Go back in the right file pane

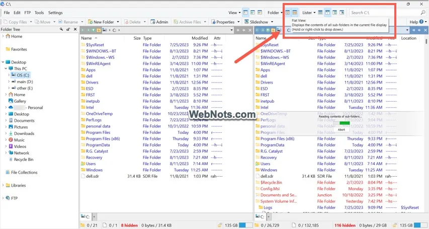[x=258, y=30]
